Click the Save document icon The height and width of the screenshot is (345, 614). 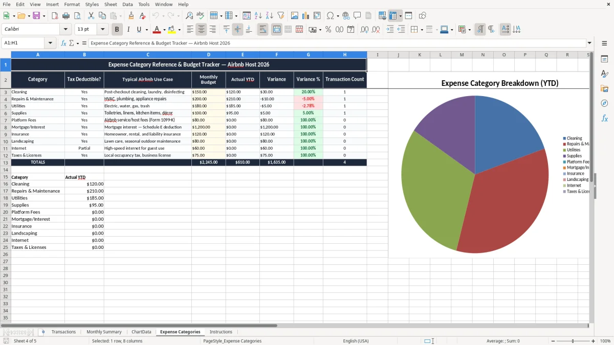point(36,16)
